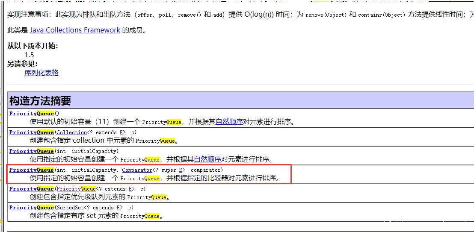The width and height of the screenshot is (474, 232).
Task: Open the Java Collections Framework link
Action: (75, 30)
